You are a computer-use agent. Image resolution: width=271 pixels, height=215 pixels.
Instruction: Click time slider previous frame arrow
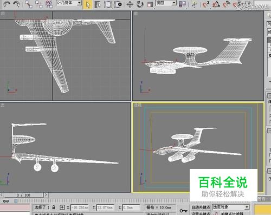2,195
